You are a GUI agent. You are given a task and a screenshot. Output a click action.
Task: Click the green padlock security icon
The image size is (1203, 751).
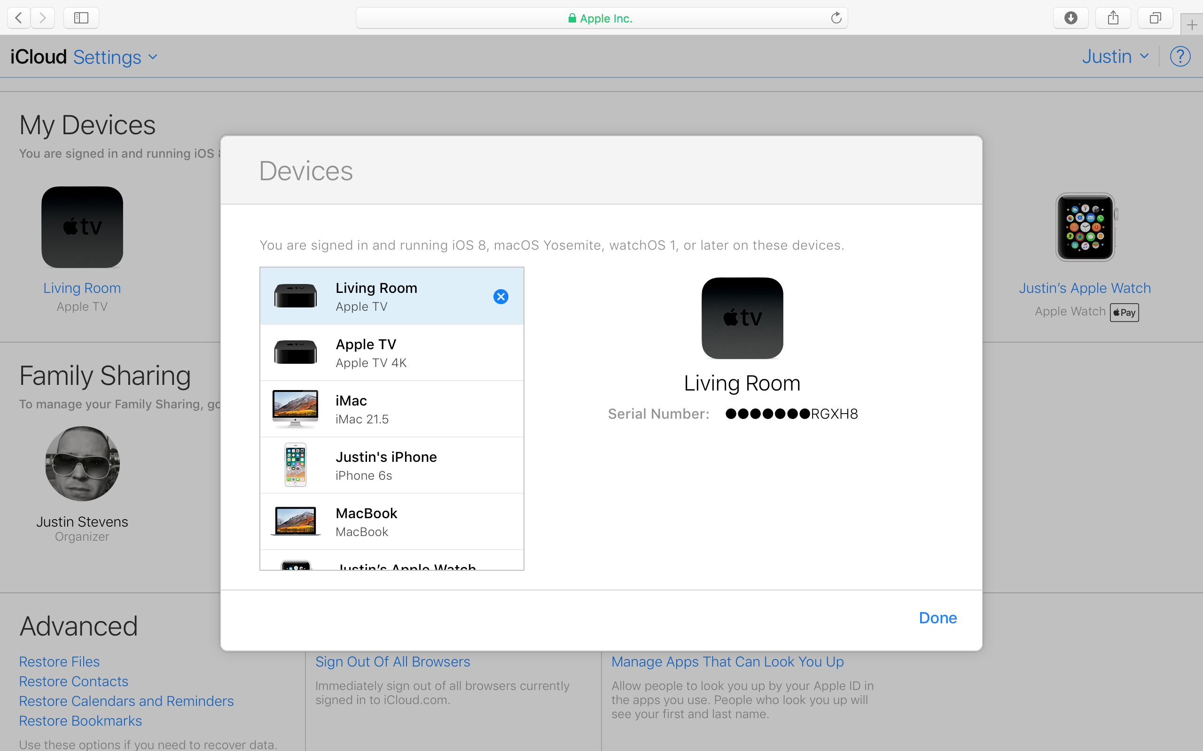coord(572,18)
